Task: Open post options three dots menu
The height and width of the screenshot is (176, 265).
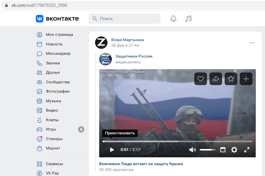Action: [252, 43]
